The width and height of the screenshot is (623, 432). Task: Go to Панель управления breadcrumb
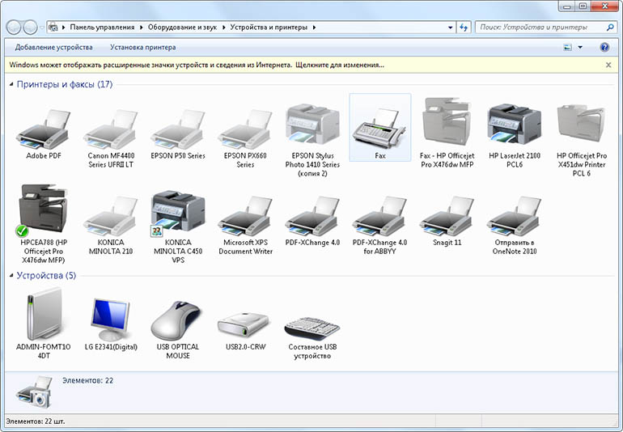coord(102,28)
